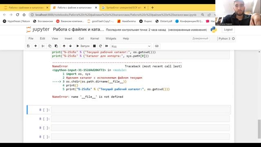Click the Jupyter logo
The width and height of the screenshot is (261, 147).
coord(38,29)
